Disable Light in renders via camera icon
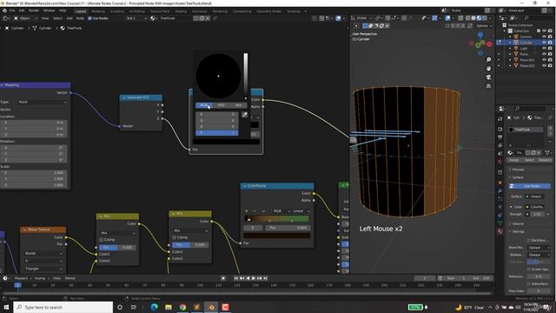Image resolution: width=556 pixels, height=313 pixels. coord(550,49)
